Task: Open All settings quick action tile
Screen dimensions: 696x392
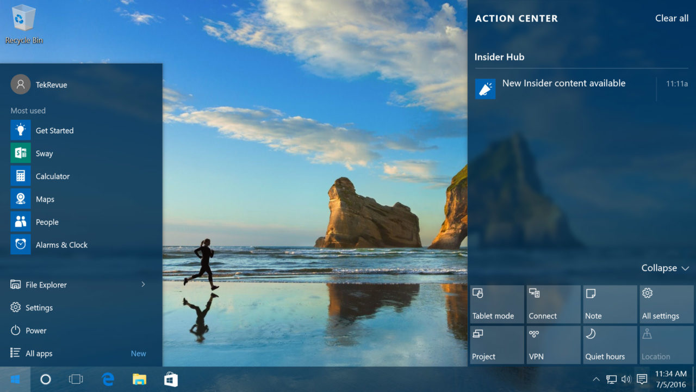Action: 667,304
